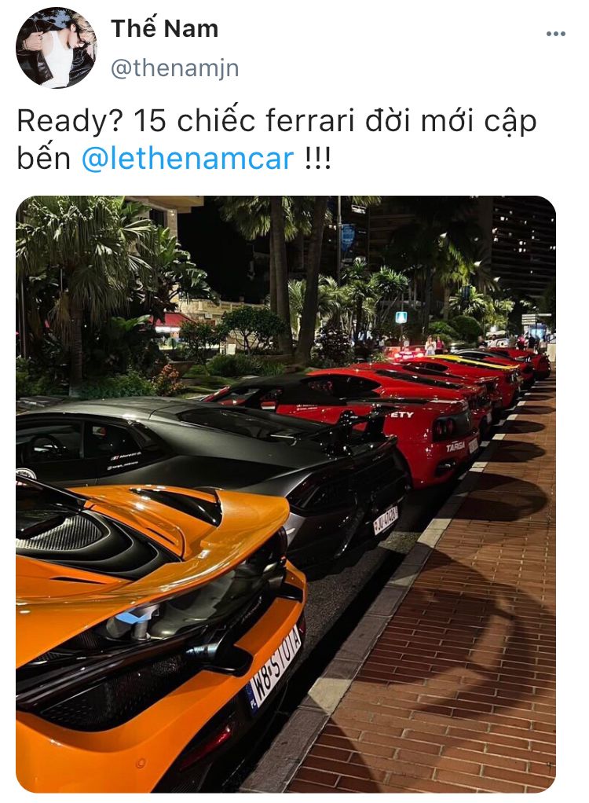Open the three-dot more options menu
This screenshot has width=589, height=803.
(555, 35)
